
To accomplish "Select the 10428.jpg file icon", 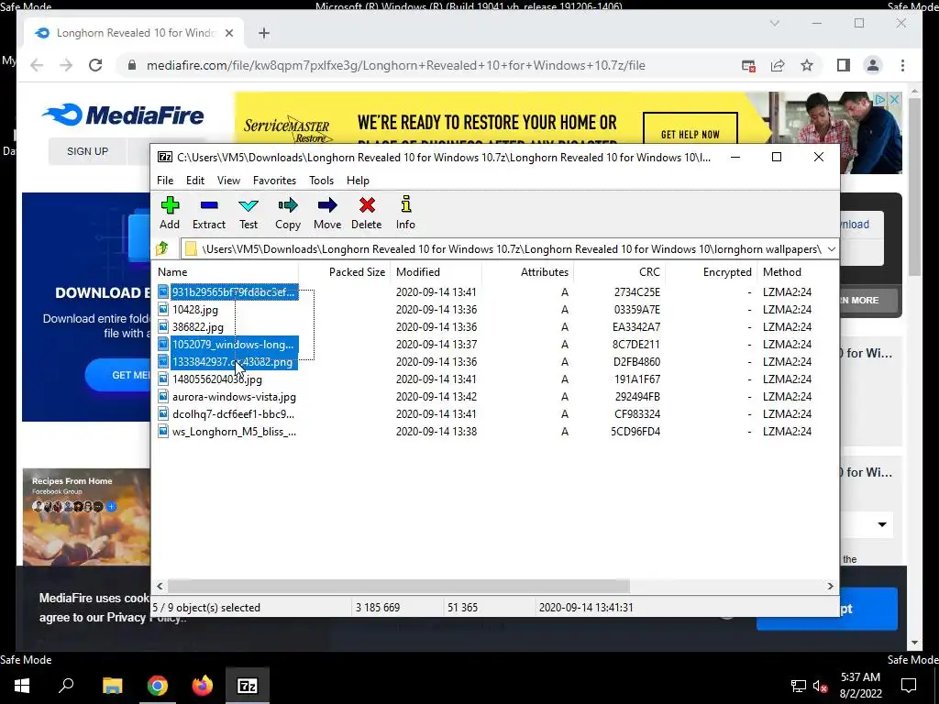I will [x=163, y=310].
